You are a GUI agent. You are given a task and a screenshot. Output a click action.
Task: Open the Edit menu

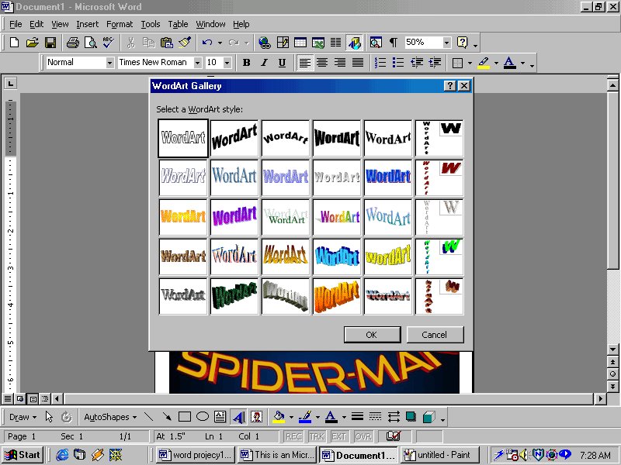tap(36, 24)
